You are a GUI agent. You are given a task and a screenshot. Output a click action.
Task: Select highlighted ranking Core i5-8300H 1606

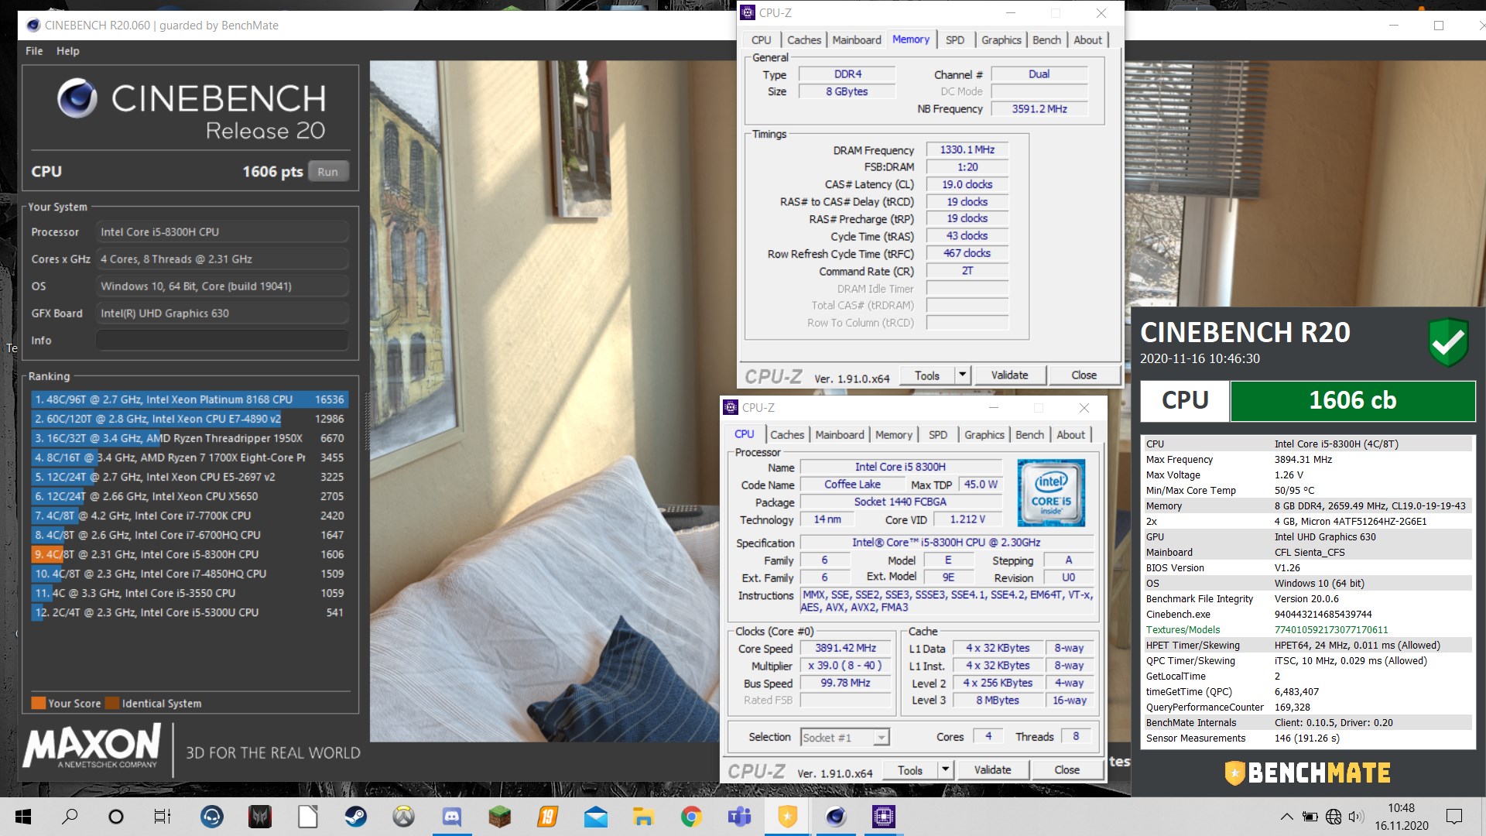[190, 554]
